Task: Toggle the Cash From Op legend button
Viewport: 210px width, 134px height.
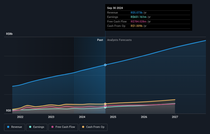Action: click(93, 127)
